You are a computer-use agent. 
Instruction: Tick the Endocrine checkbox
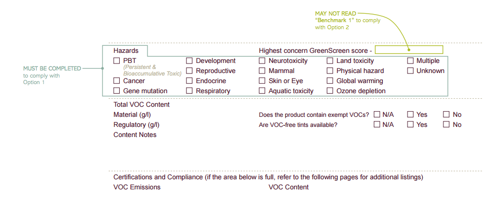pos(189,81)
